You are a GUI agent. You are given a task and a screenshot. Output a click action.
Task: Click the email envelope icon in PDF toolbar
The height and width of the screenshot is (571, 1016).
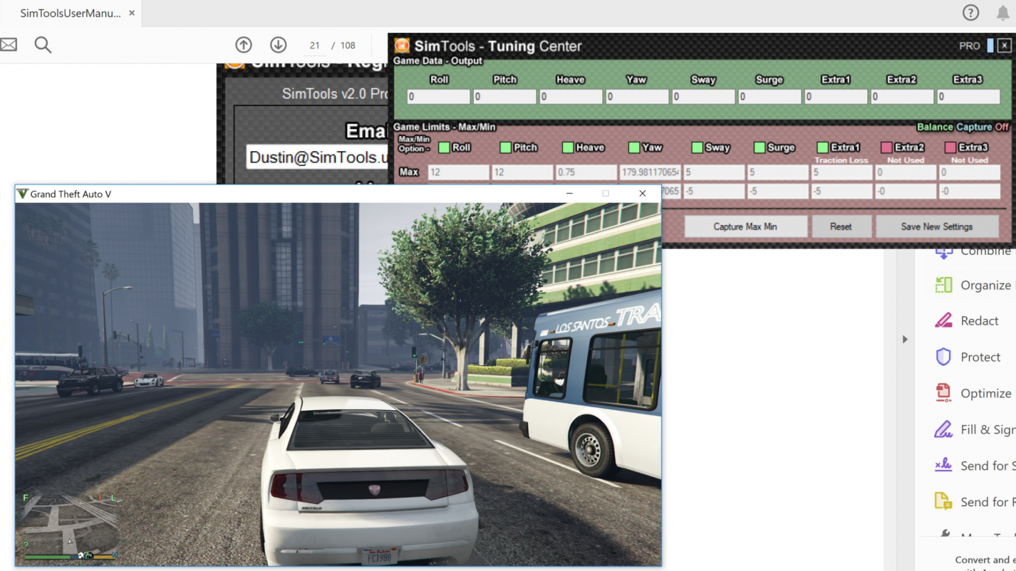point(8,44)
